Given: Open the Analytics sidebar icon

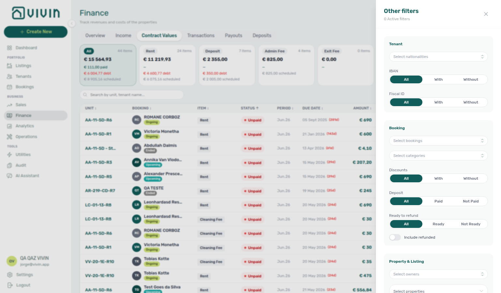Looking at the screenshot, I should click(x=9, y=126).
